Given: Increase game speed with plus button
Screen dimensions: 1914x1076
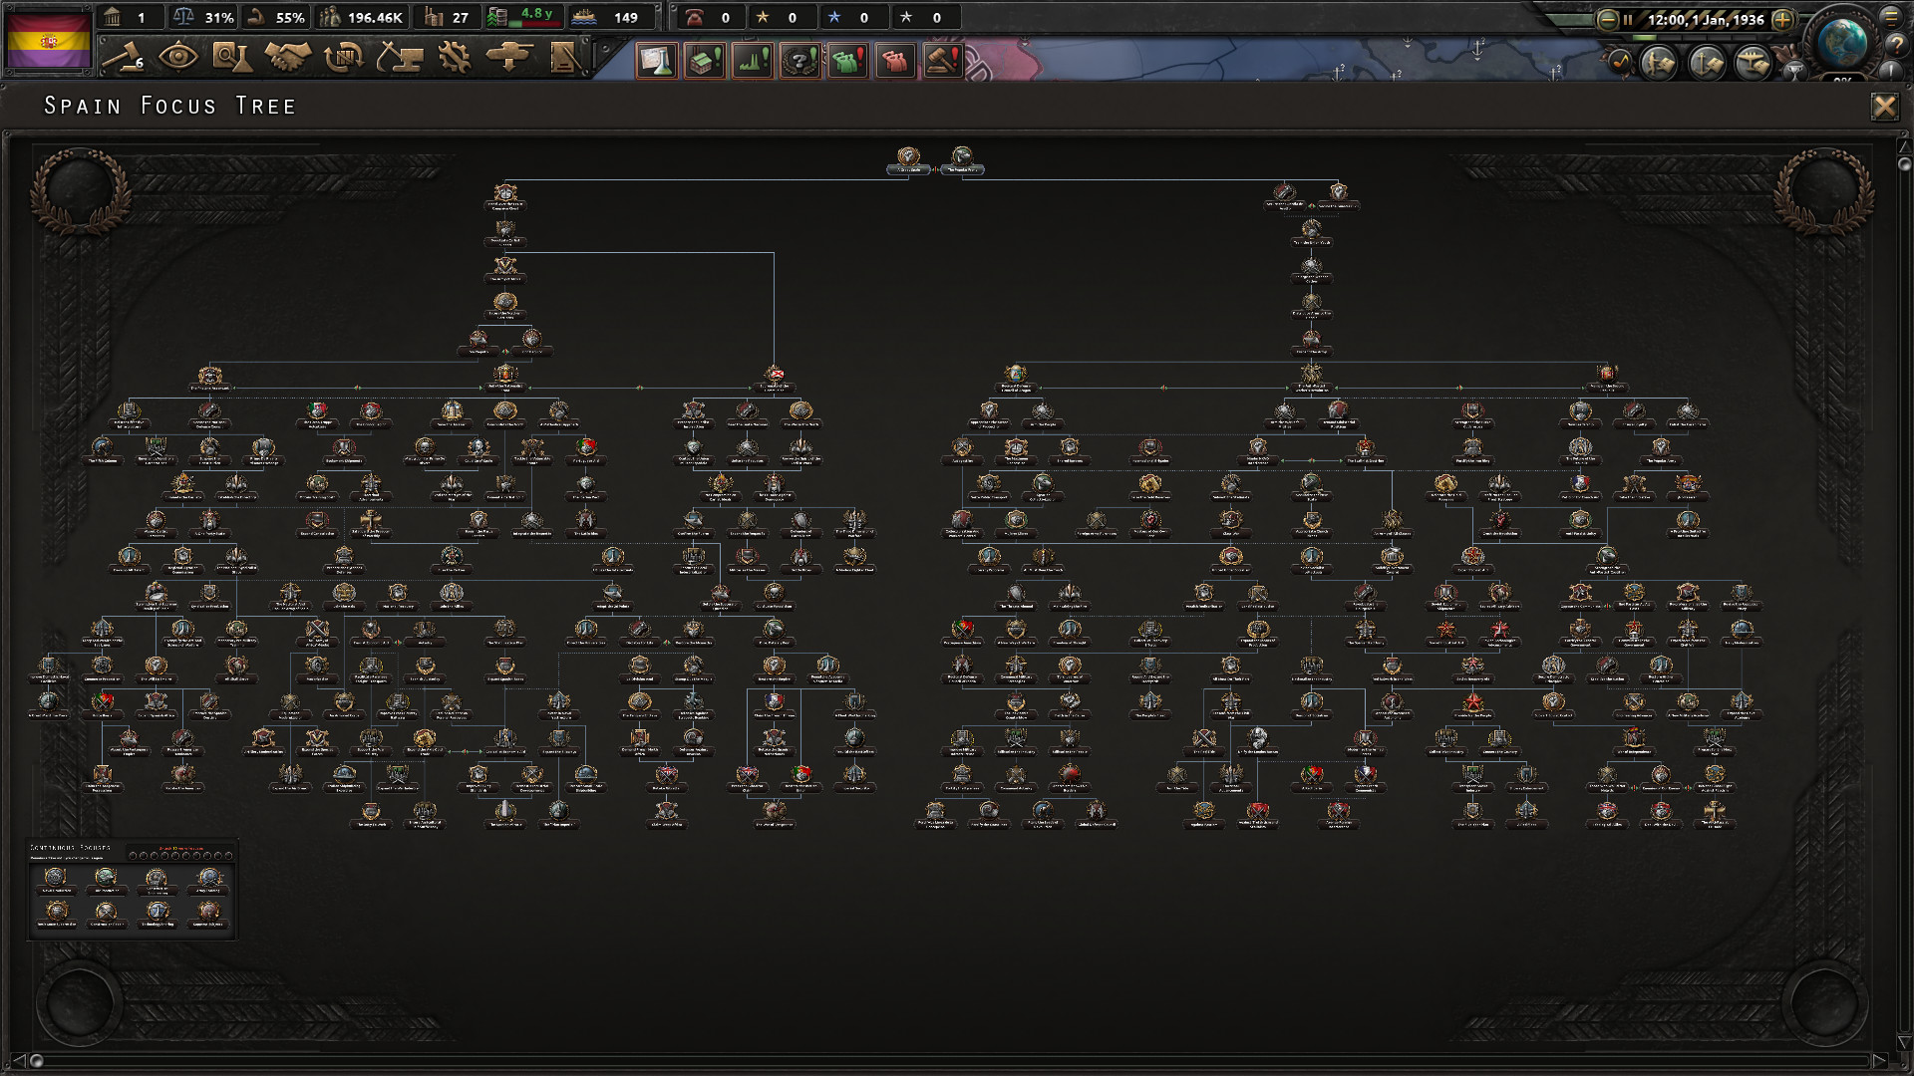Looking at the screenshot, I should [x=1784, y=20].
